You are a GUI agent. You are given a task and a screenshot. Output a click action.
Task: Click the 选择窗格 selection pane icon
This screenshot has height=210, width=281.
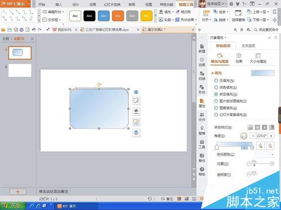tap(238, 16)
